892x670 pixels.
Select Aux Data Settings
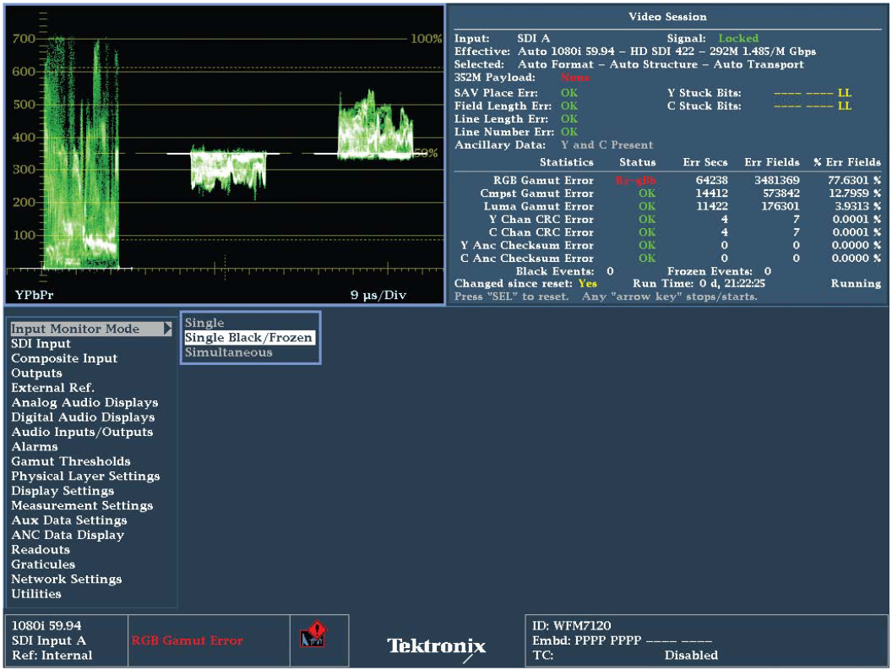click(68, 520)
